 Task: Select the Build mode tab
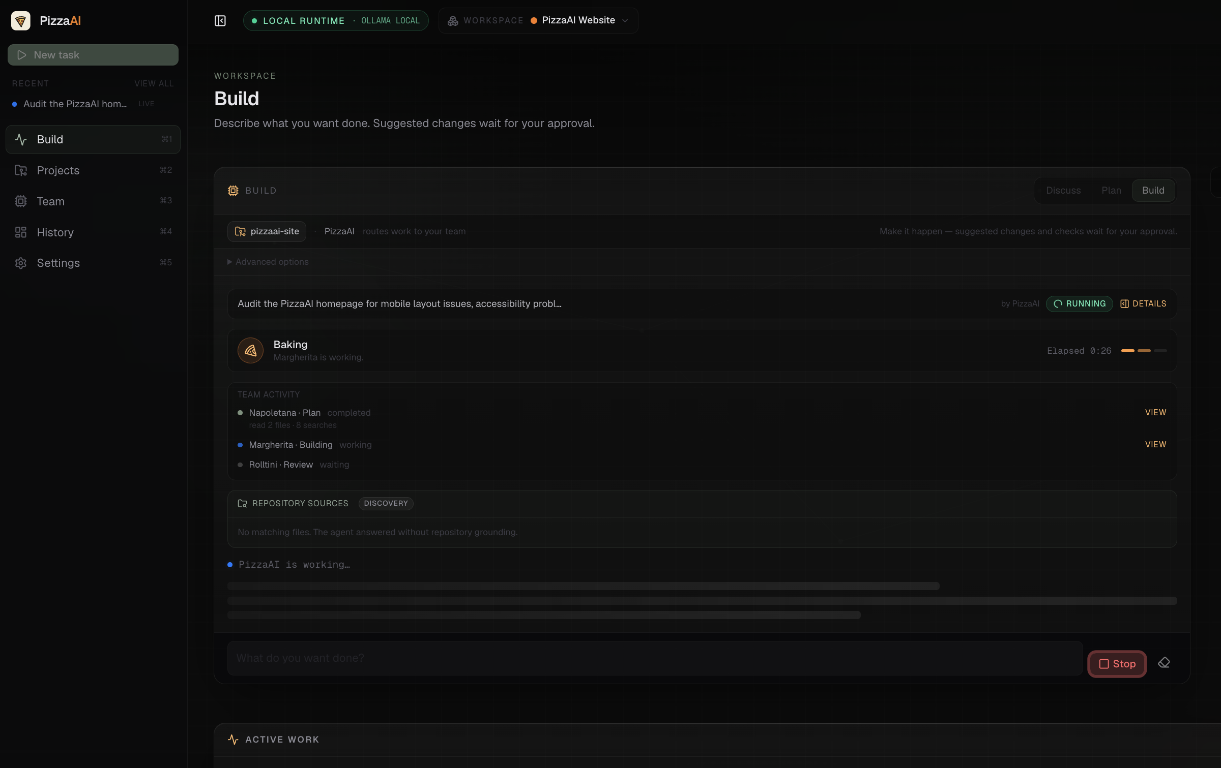[1153, 191]
